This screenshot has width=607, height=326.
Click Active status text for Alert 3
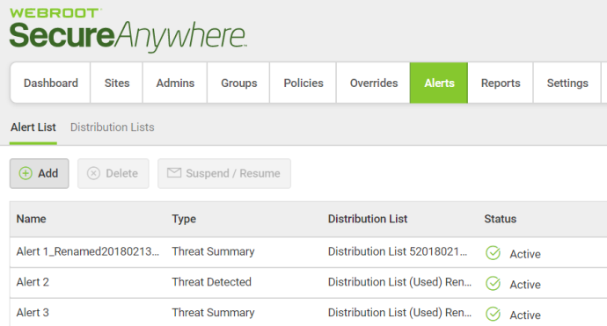coord(525,315)
